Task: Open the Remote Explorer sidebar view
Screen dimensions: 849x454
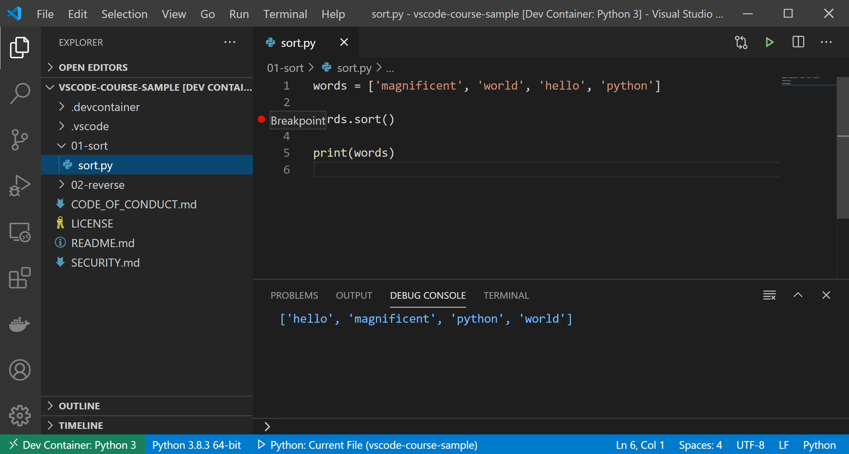Action: 20,232
